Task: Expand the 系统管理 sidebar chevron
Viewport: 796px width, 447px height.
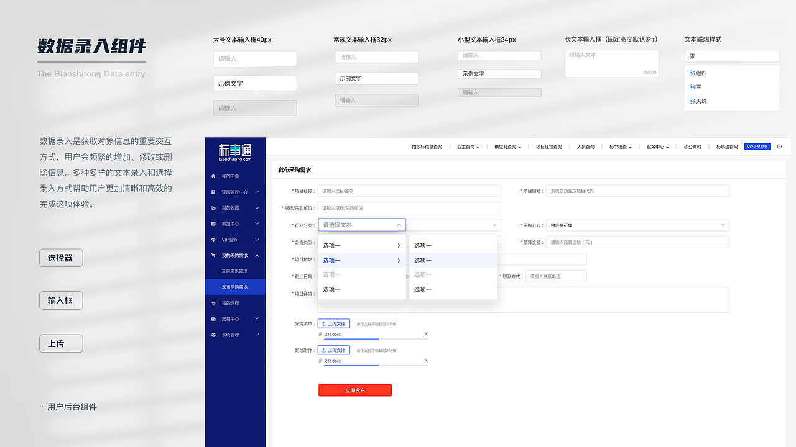Action: [x=257, y=335]
